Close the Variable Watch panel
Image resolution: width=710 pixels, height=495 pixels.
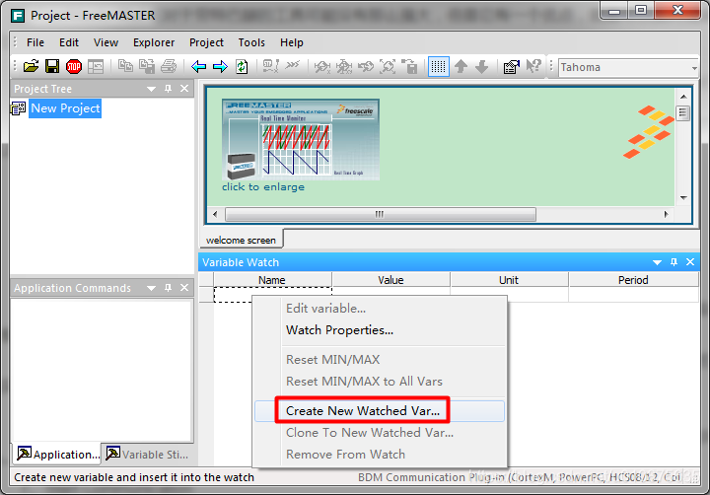(x=690, y=261)
